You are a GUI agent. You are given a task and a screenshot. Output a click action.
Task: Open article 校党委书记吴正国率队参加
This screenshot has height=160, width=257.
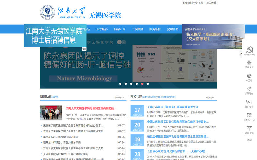click(x=178, y=137)
